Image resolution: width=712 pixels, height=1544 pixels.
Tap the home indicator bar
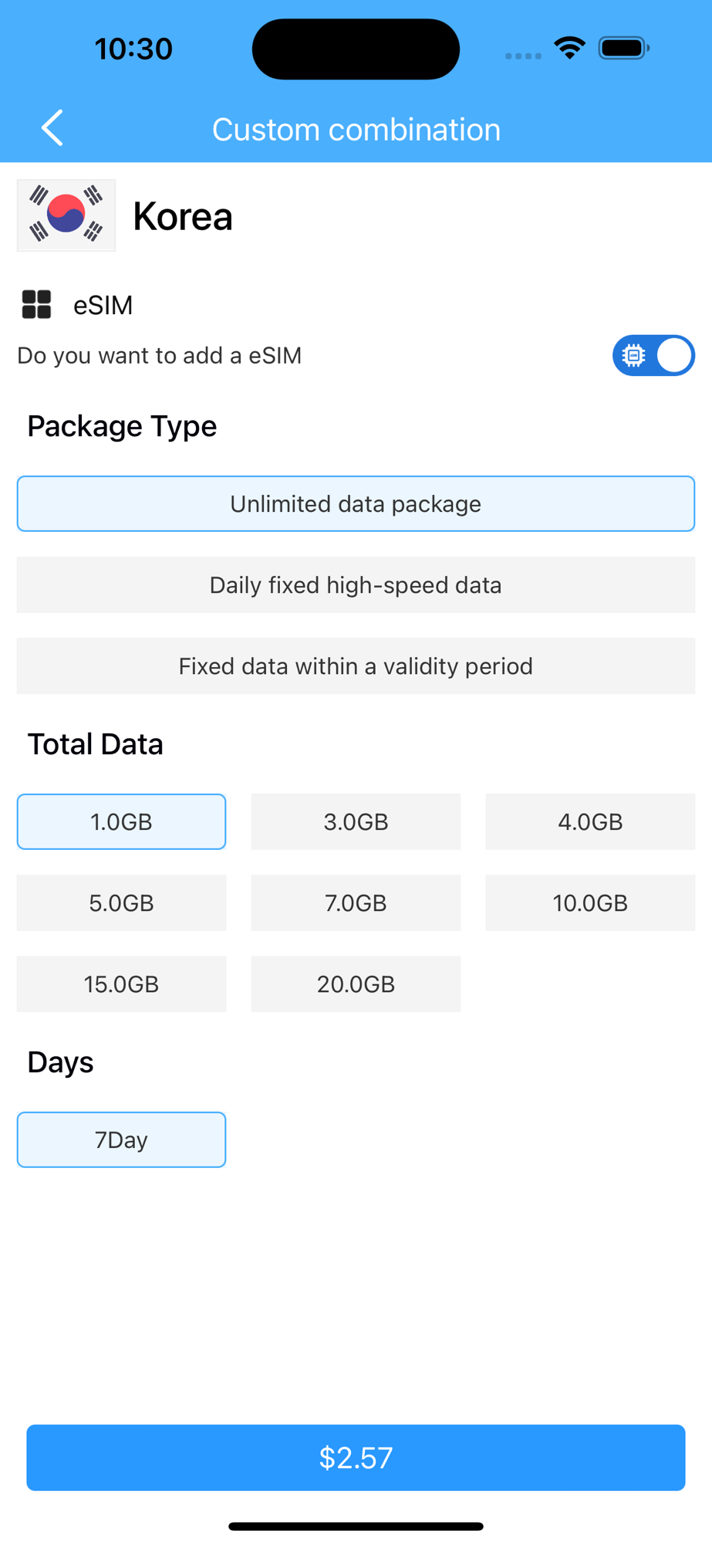tap(356, 1526)
